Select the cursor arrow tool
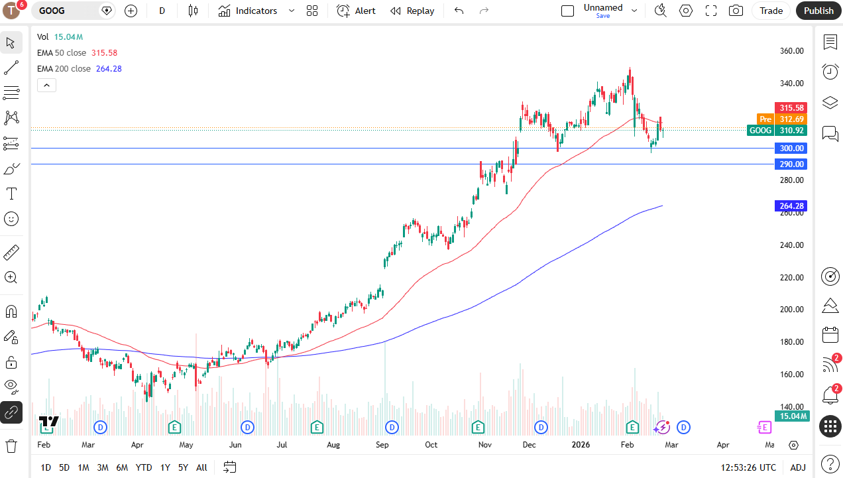Screen dimensions: 843x478 point(11,43)
